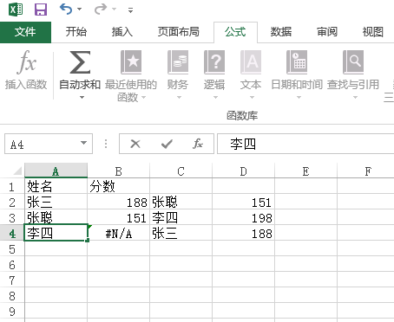Open the 逻辑 functions category
The image size is (394, 322).
[214, 75]
